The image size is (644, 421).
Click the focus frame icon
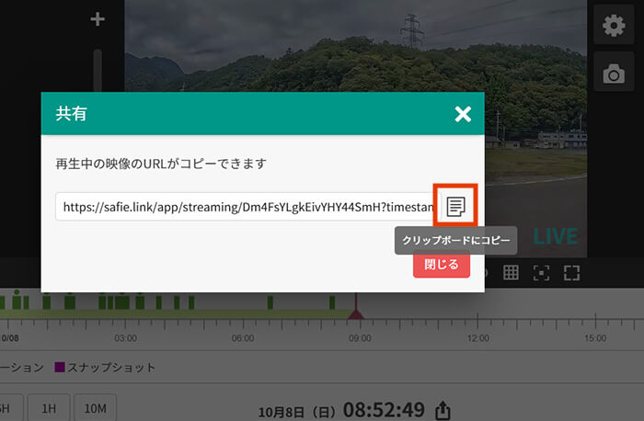(x=541, y=273)
